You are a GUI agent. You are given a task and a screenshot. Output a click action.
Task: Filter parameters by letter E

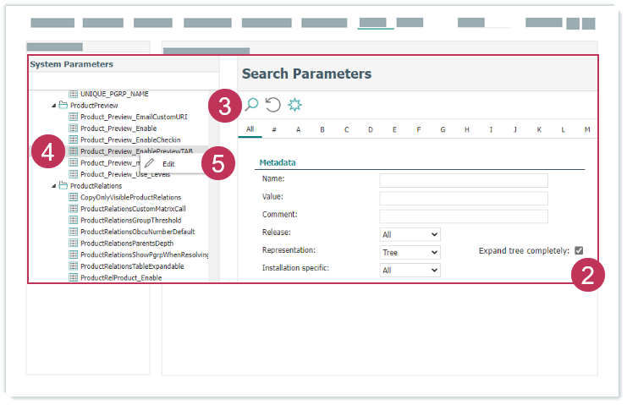coord(394,129)
